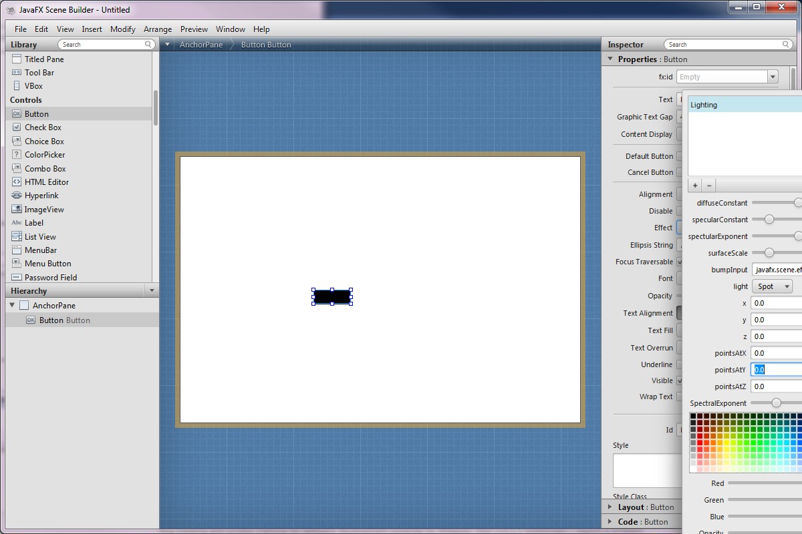Viewport: 802px width, 534px height.
Task: Select the Combo Box library icon
Action: click(x=17, y=169)
